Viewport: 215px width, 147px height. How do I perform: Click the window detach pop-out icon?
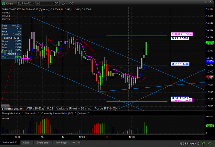click(x=206, y=2)
